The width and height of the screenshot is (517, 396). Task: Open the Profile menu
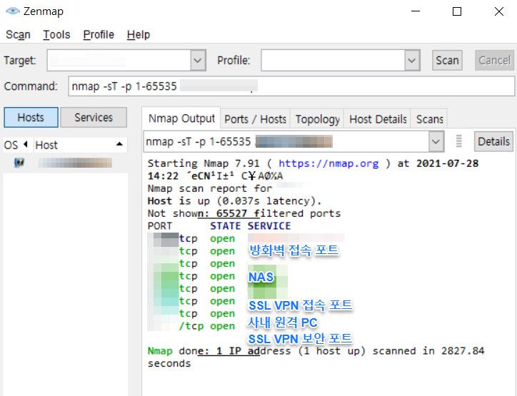coord(99,34)
